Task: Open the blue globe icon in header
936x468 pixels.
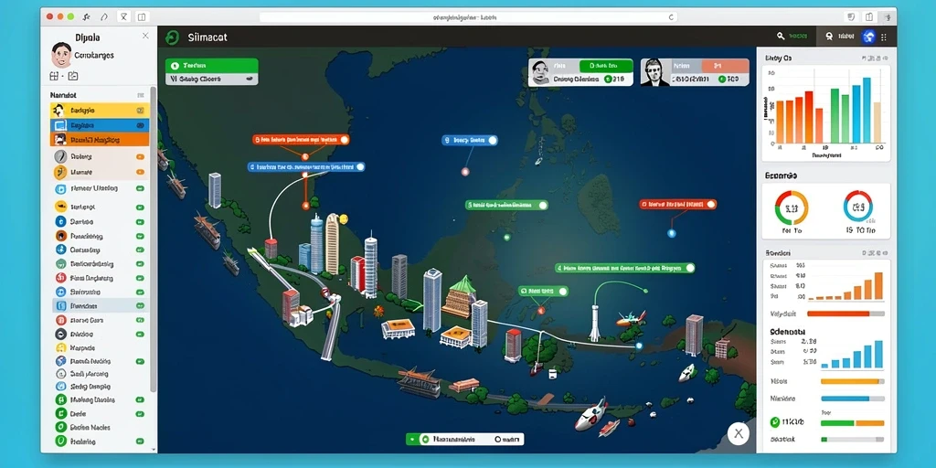Action: tap(868, 37)
